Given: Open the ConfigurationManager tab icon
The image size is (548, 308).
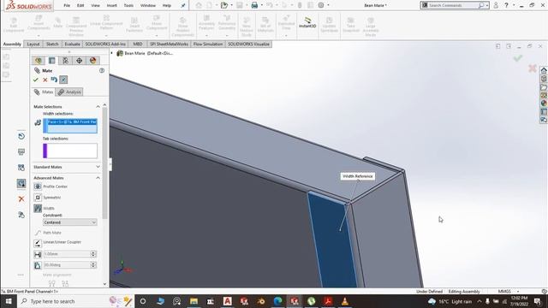Looking at the screenshot, I should (x=65, y=61).
